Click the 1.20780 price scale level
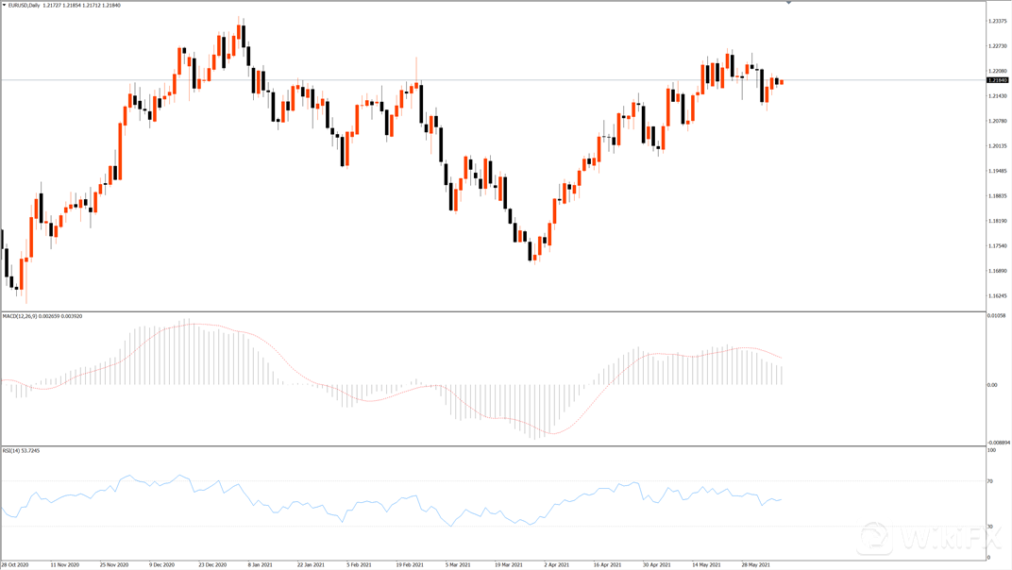Screen dimensions: 1012x570 coord(996,121)
